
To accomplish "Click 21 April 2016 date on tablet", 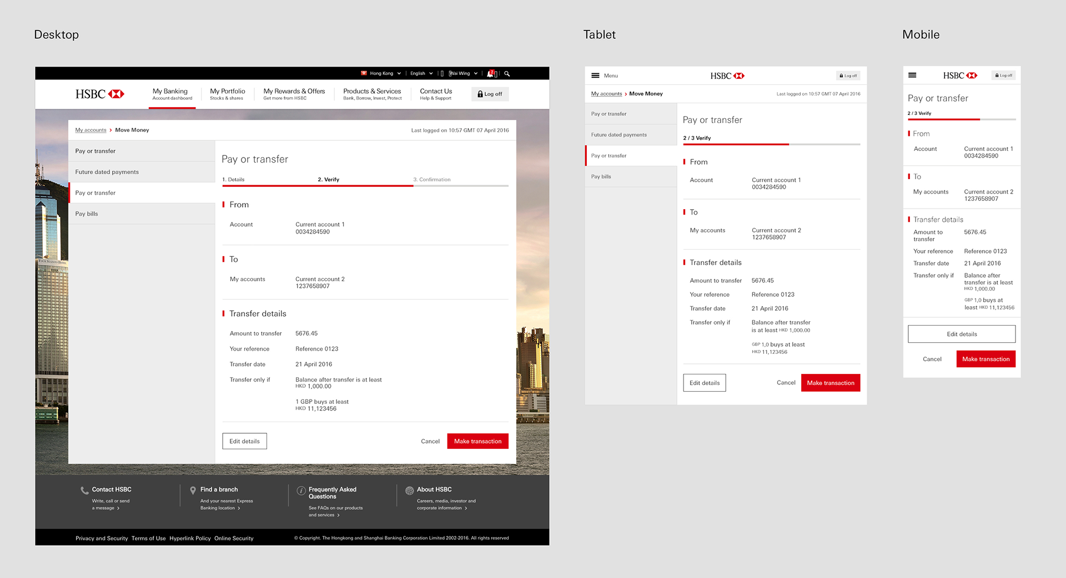I will click(770, 308).
